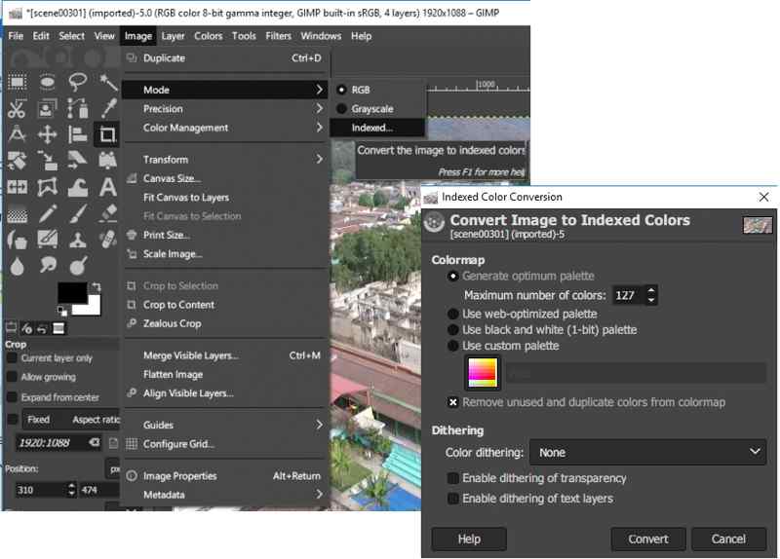Check Current layer only option
The image size is (780, 559).
click(x=13, y=358)
